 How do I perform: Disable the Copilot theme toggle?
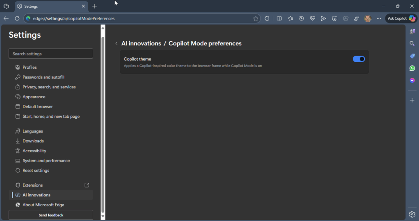tap(358, 59)
